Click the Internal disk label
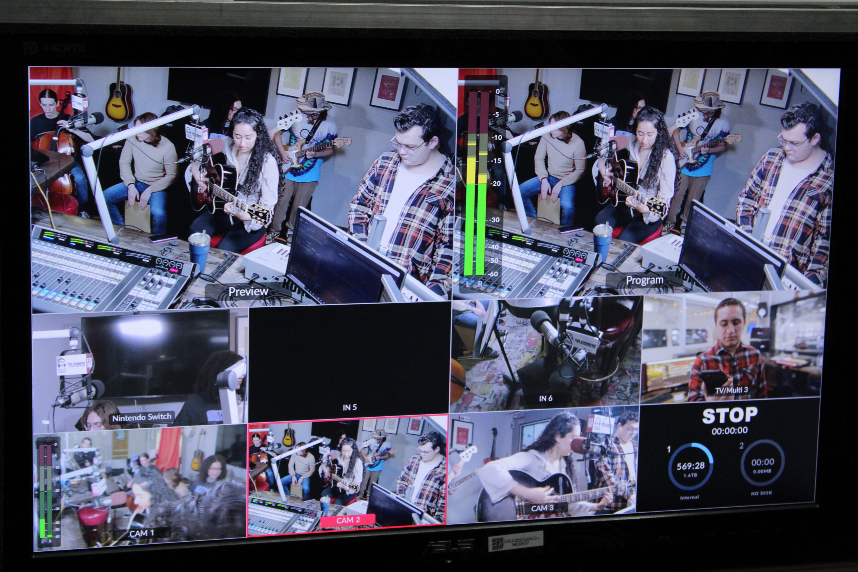Screen dimensions: 858x572 click(x=689, y=497)
